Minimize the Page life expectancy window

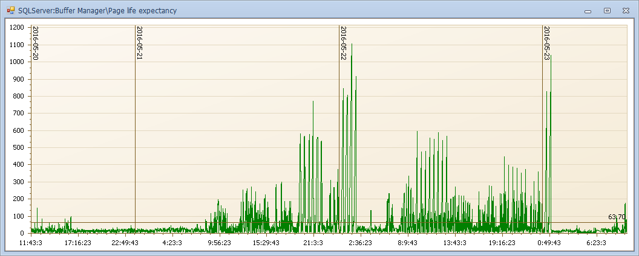[x=588, y=11]
